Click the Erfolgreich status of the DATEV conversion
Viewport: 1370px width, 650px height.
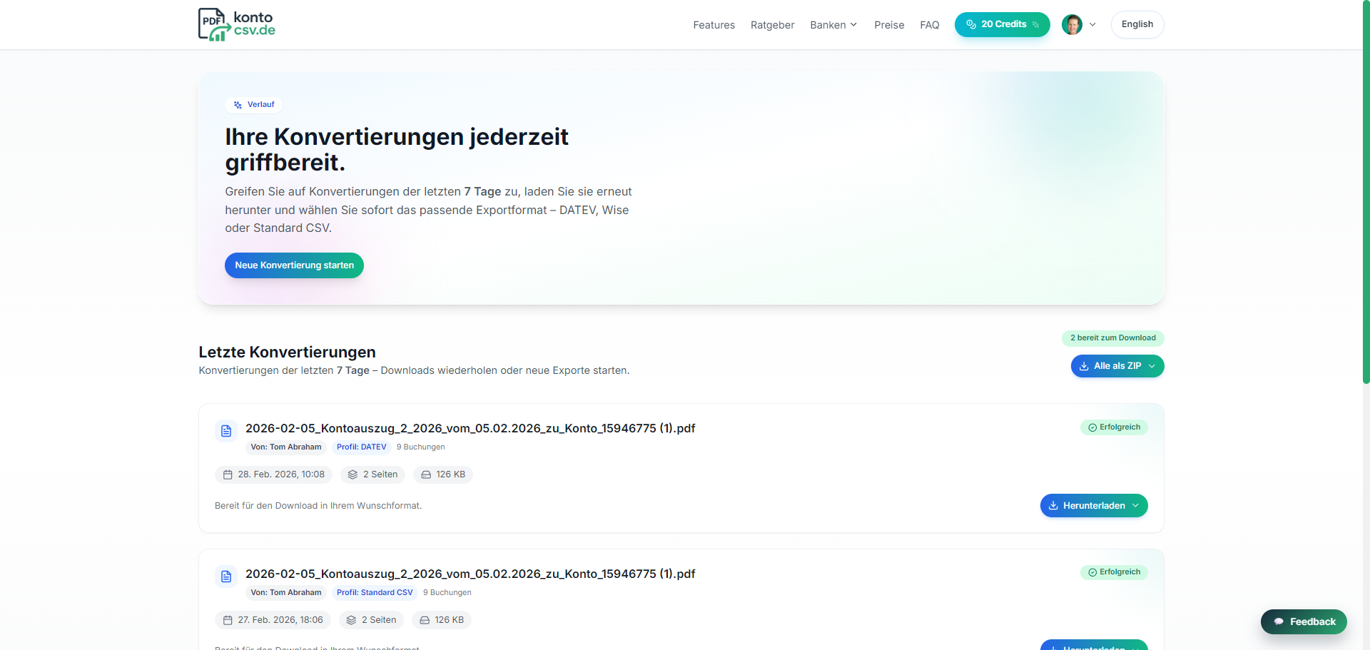click(1114, 427)
